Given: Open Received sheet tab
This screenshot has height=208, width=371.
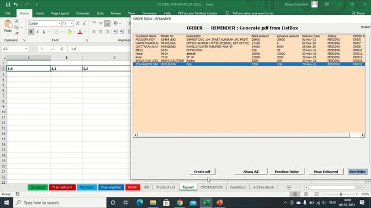Looking at the screenshot, I should point(38,187).
